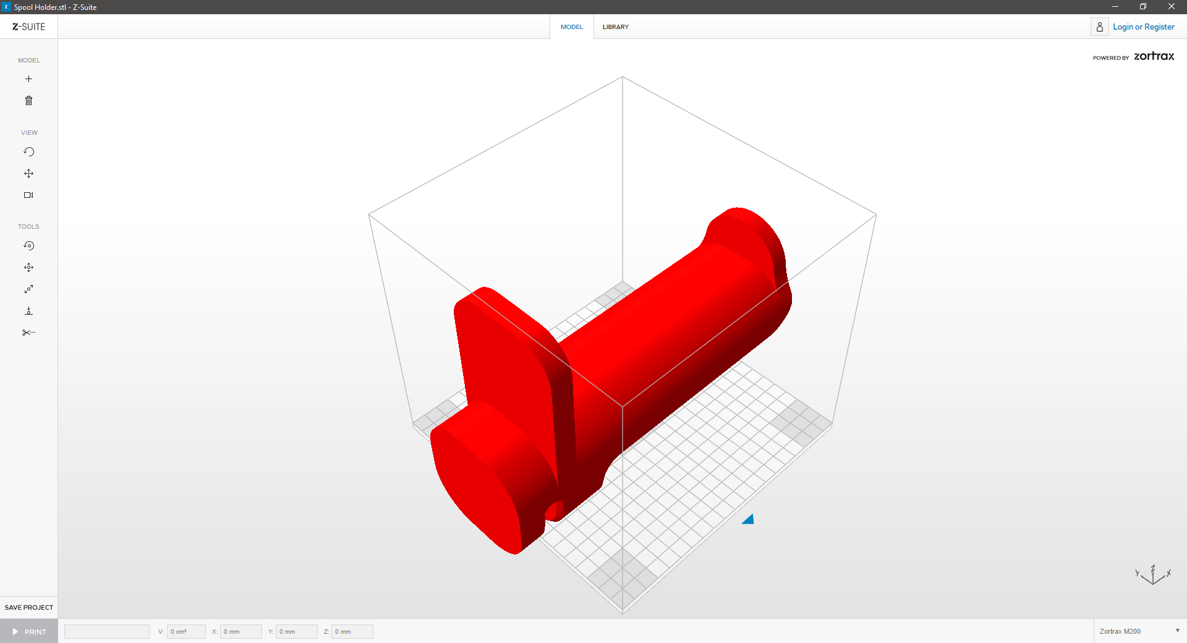Click the red spool holder model
The height and width of the screenshot is (643, 1187).
(649, 346)
